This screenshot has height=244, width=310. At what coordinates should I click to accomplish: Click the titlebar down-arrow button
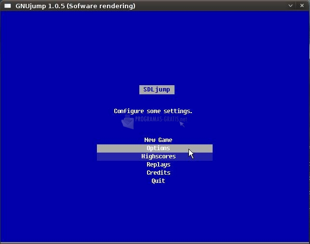tap(290, 6)
